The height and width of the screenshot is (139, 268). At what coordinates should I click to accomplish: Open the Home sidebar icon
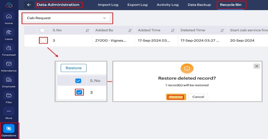[x=9, y=17]
